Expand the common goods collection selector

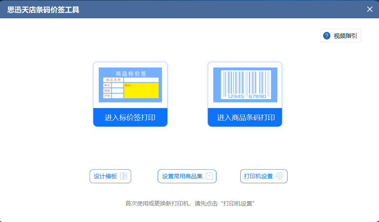coord(187,176)
